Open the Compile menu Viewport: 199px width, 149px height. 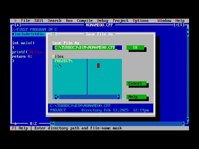(85, 21)
